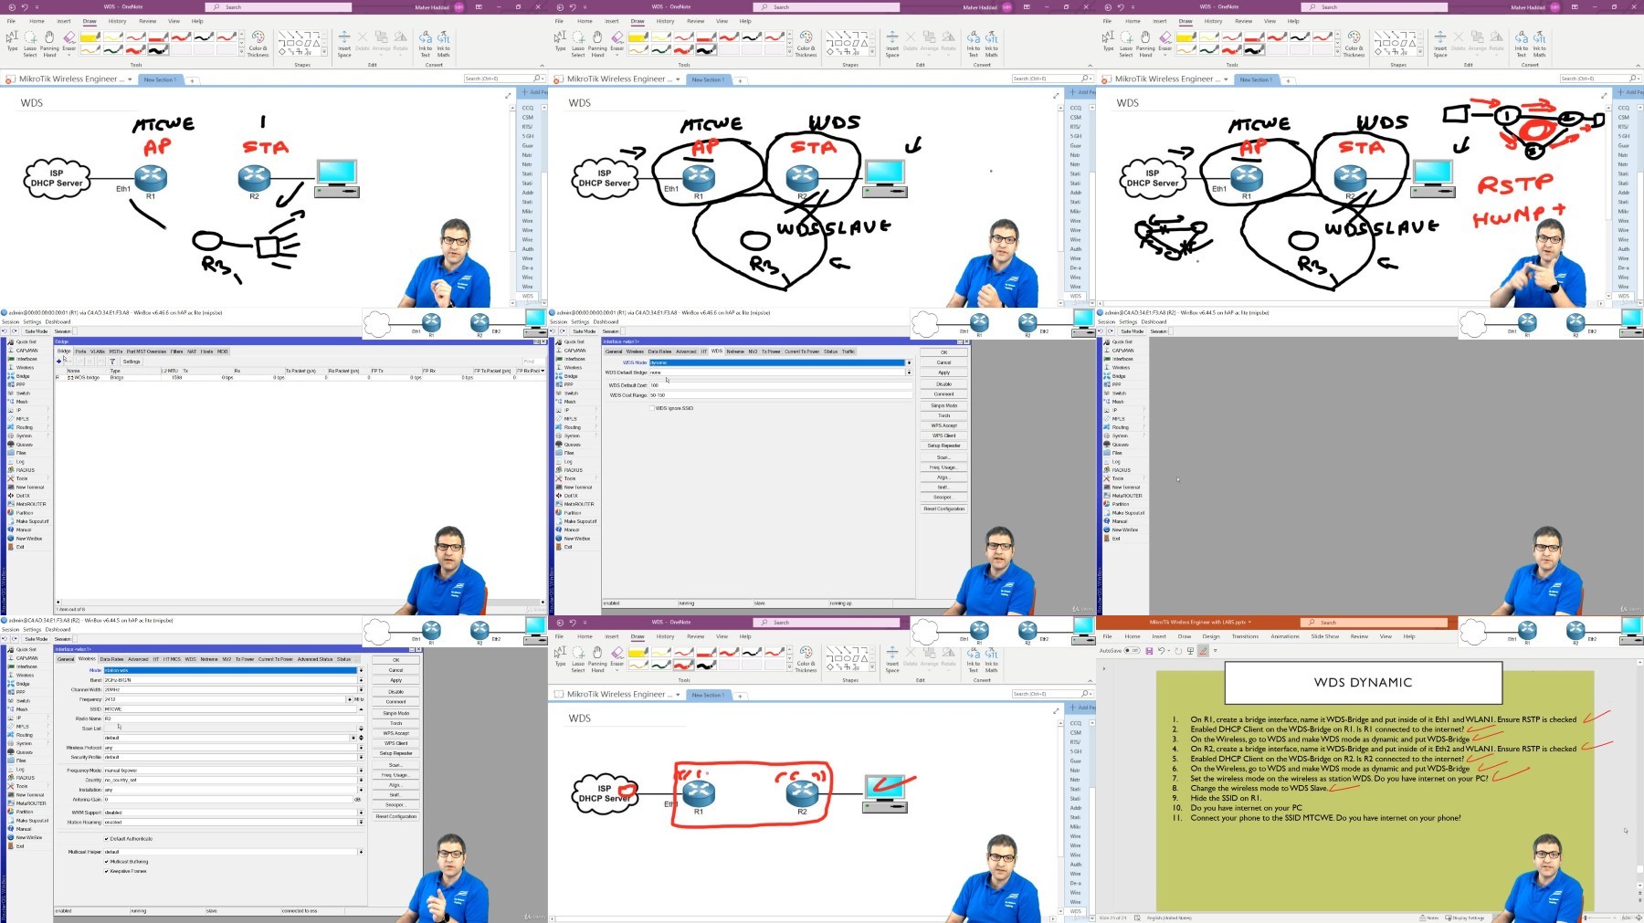Click Frequency field showing 2412
The height and width of the screenshot is (923, 1644).
click(x=225, y=699)
